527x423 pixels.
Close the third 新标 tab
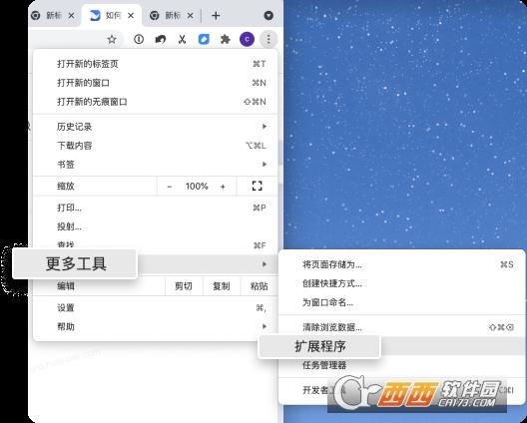tap(191, 15)
